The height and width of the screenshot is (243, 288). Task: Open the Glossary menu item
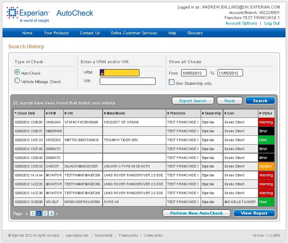(195, 33)
